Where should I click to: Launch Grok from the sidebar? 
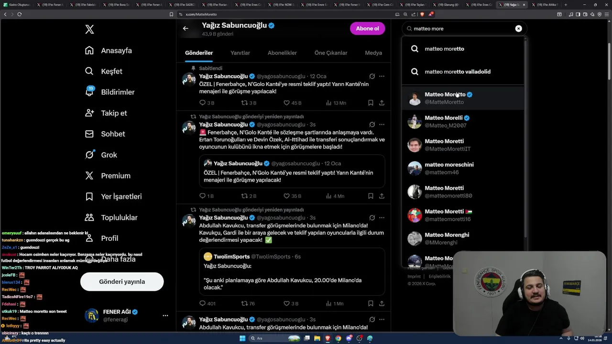click(x=101, y=155)
